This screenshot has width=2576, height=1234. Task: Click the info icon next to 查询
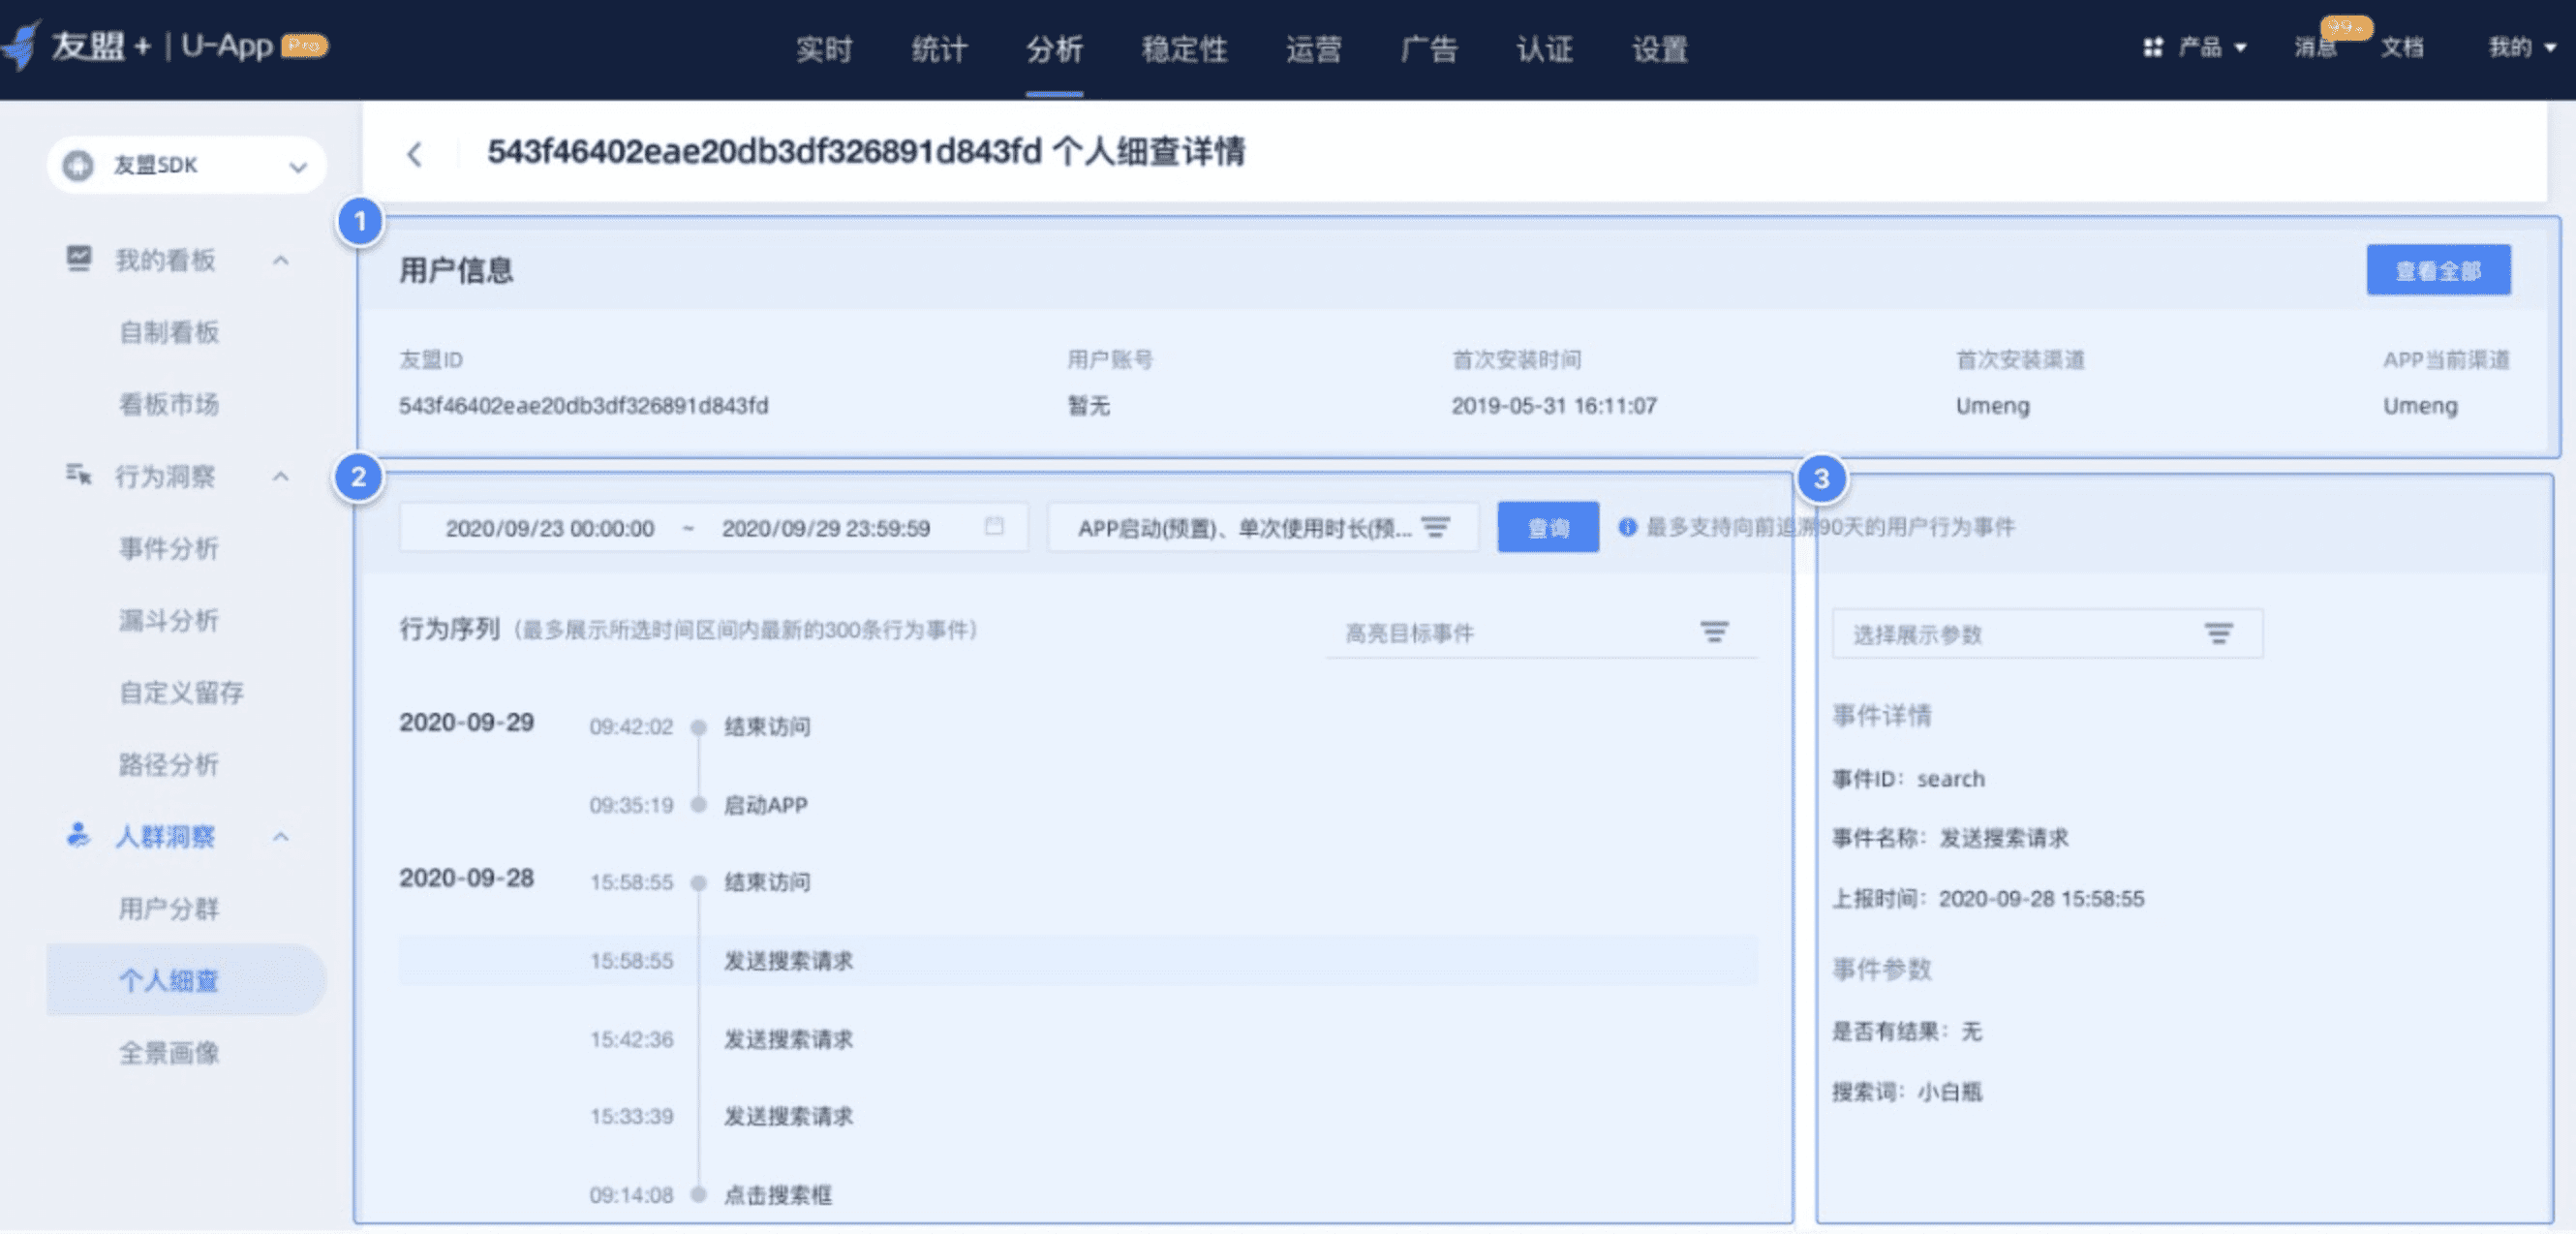pyautogui.click(x=1627, y=526)
